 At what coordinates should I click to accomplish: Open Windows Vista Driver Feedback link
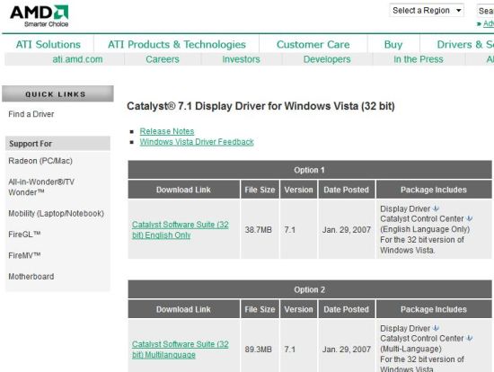197,142
